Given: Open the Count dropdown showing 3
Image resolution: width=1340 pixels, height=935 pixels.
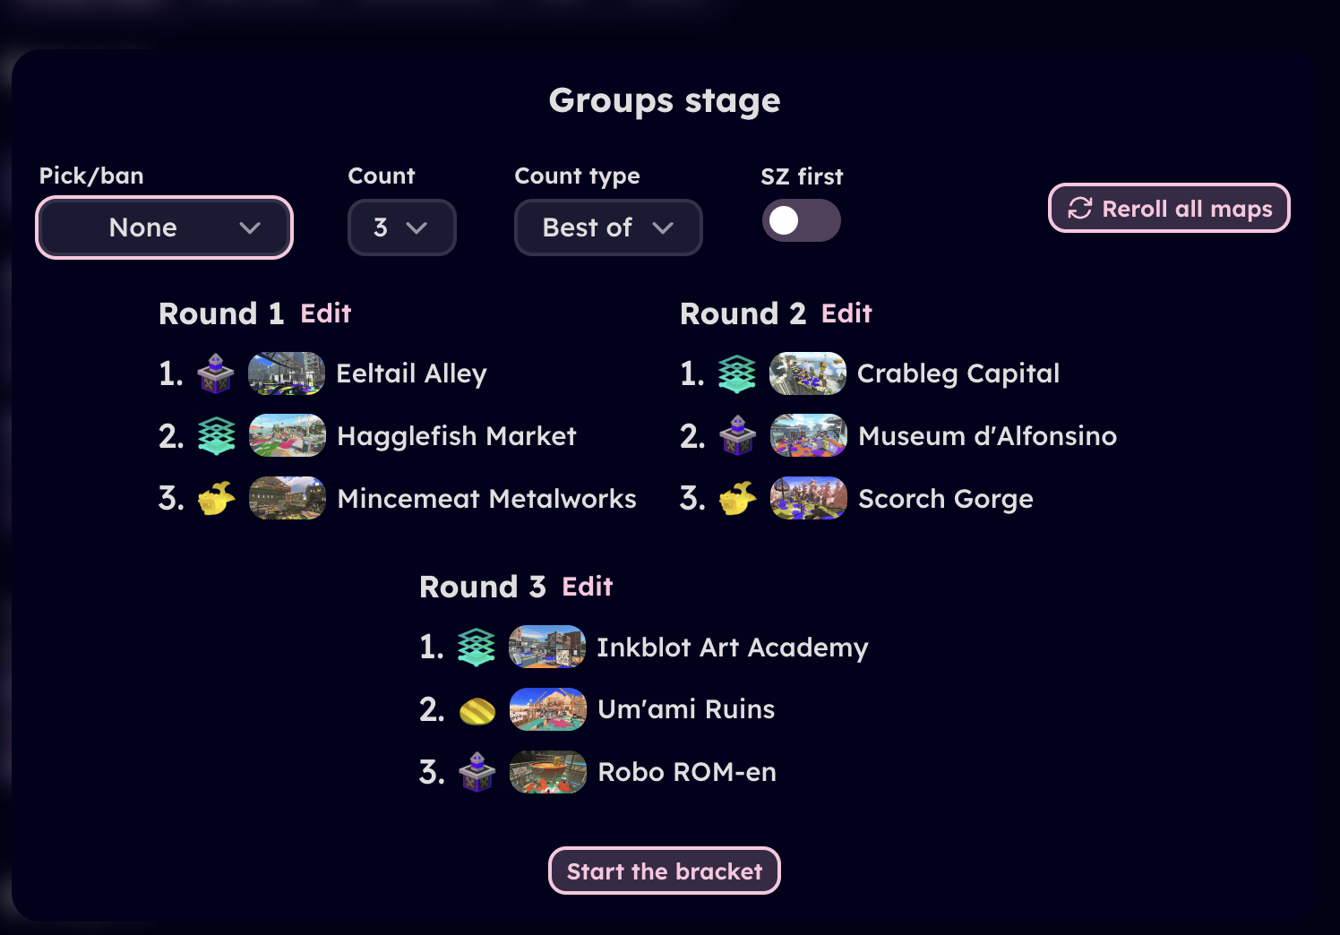Looking at the screenshot, I should pyautogui.click(x=401, y=227).
